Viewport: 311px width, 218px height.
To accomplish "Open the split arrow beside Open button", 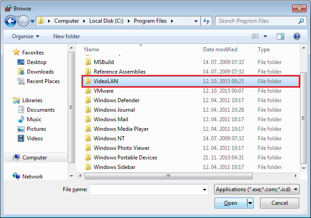I will 250,203.
